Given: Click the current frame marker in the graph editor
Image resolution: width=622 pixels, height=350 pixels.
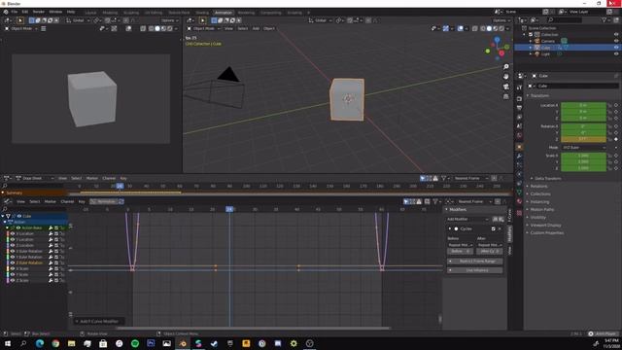Looking at the screenshot, I should point(229,209).
